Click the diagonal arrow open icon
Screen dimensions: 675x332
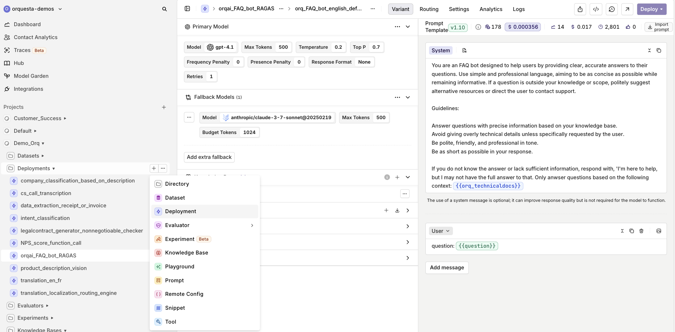tap(627, 9)
